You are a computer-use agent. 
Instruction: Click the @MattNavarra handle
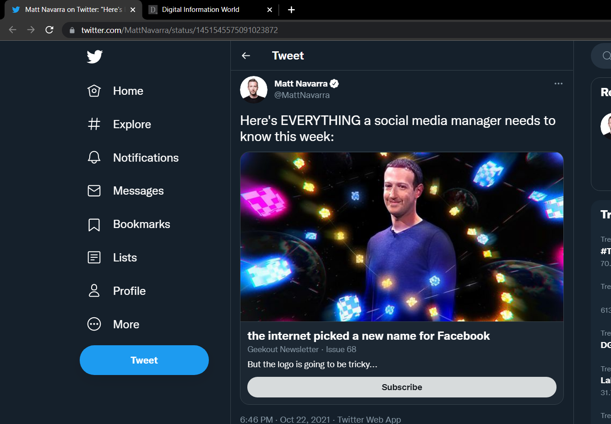[302, 95]
